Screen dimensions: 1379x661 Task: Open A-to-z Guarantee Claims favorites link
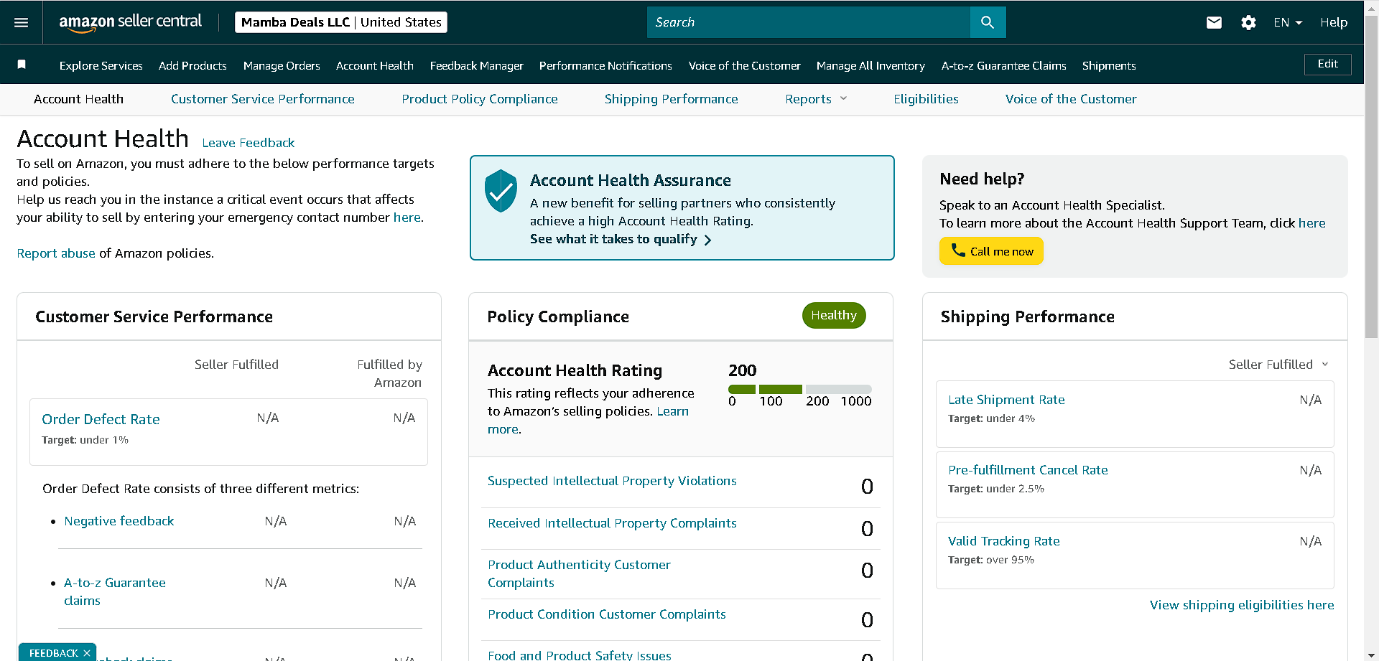tap(1004, 65)
